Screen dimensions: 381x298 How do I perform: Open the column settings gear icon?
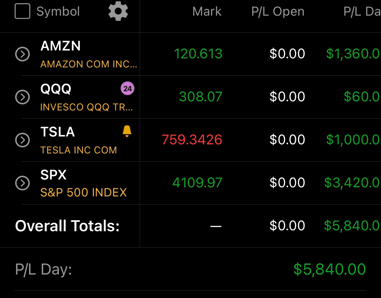(x=118, y=12)
